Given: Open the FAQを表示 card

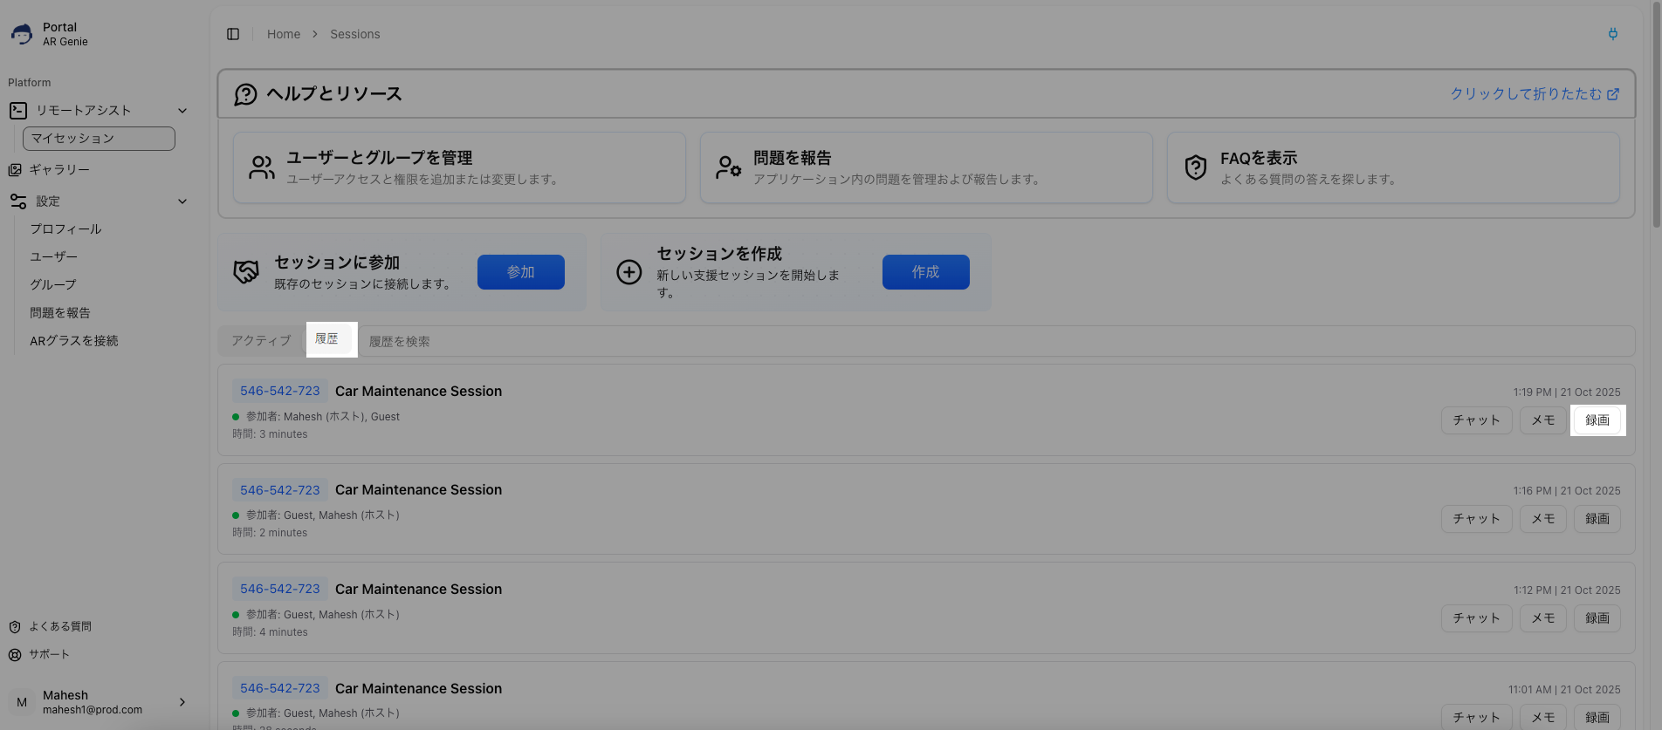Looking at the screenshot, I should coord(1392,167).
